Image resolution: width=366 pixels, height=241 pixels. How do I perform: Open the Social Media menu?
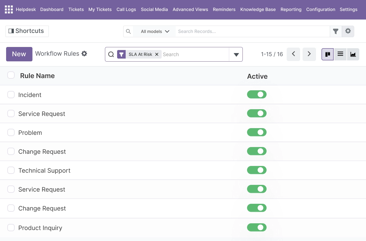pyautogui.click(x=154, y=9)
